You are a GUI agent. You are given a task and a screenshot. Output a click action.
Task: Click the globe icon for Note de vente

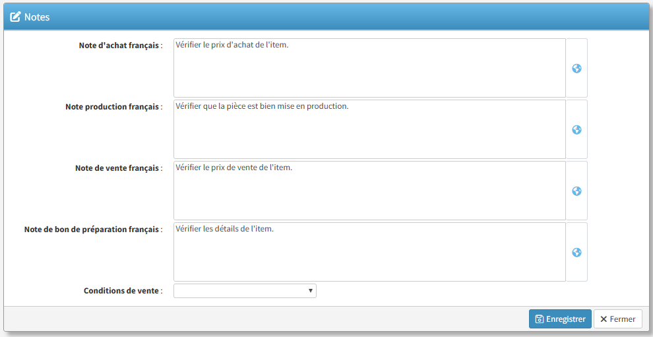[576, 191]
